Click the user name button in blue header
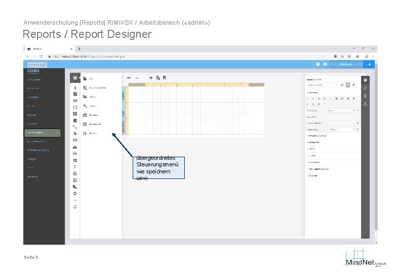 [346, 64]
